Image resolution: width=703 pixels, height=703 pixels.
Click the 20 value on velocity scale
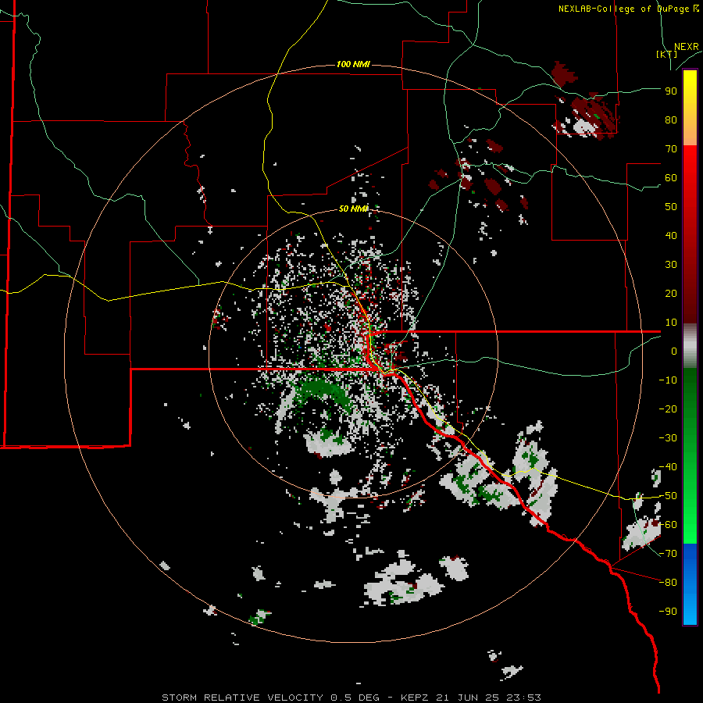pos(671,293)
